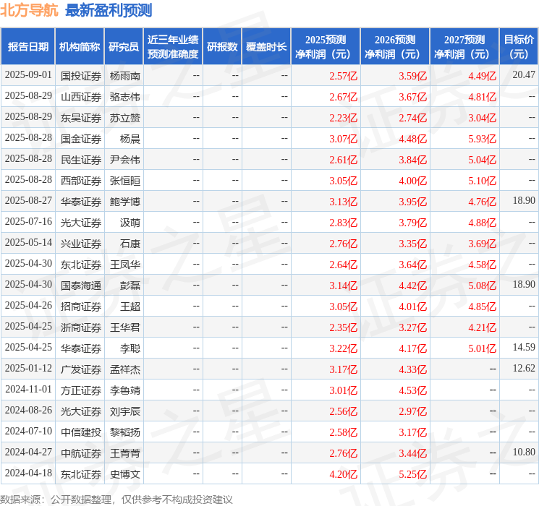Select the 研究员 header cell
Viewport: 539px width, 506px height.
pyautogui.click(x=124, y=47)
